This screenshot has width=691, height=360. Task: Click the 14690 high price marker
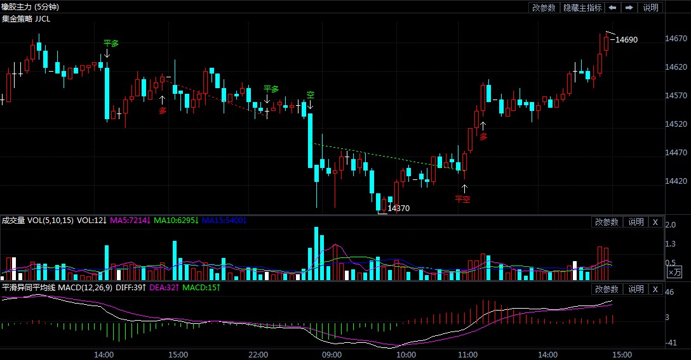pos(626,39)
